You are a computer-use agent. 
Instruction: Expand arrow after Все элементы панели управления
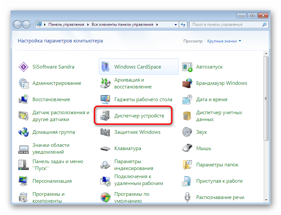(x=157, y=25)
